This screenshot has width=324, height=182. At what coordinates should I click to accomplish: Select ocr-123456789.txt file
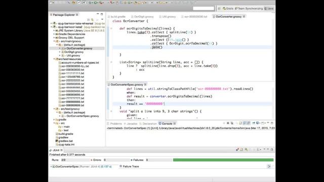72,77
